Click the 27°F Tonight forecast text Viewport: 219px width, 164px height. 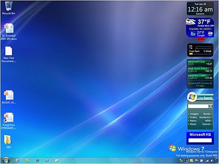[201, 34]
